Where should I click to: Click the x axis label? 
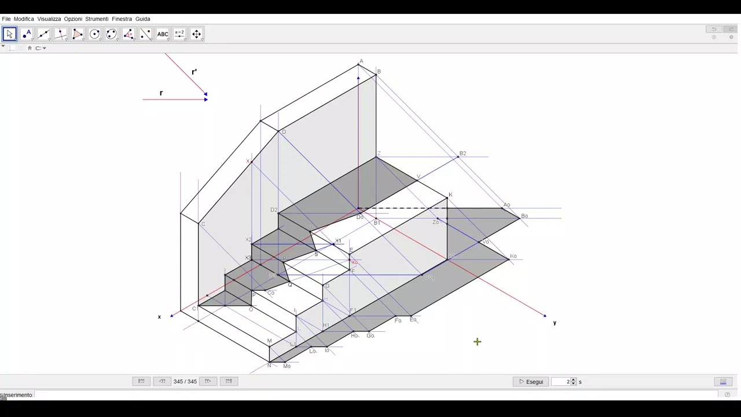pyautogui.click(x=159, y=317)
